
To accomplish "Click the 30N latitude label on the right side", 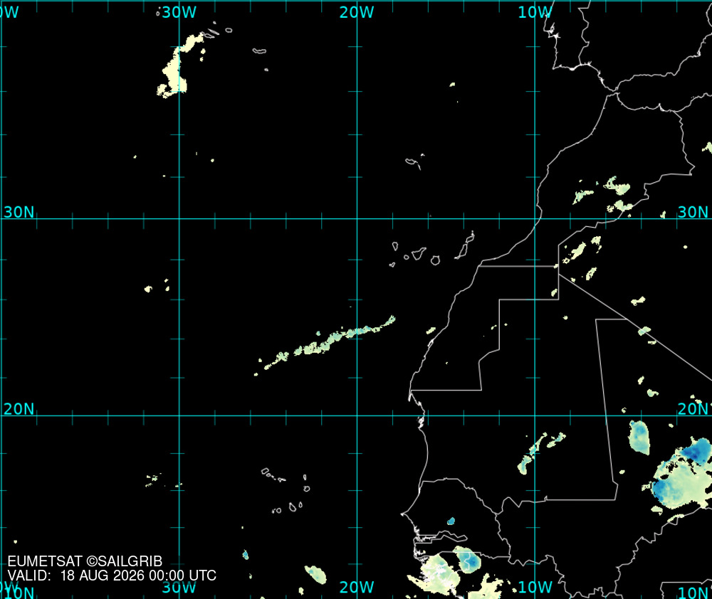I will 693,212.
